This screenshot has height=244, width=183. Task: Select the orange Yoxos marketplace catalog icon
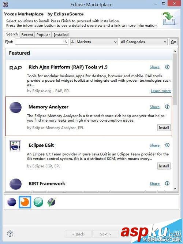click(25, 202)
